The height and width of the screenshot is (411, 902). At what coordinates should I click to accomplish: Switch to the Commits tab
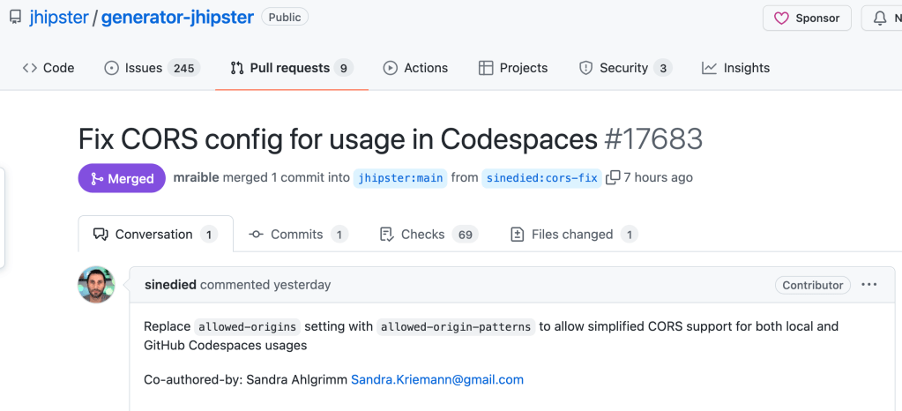[x=298, y=235]
